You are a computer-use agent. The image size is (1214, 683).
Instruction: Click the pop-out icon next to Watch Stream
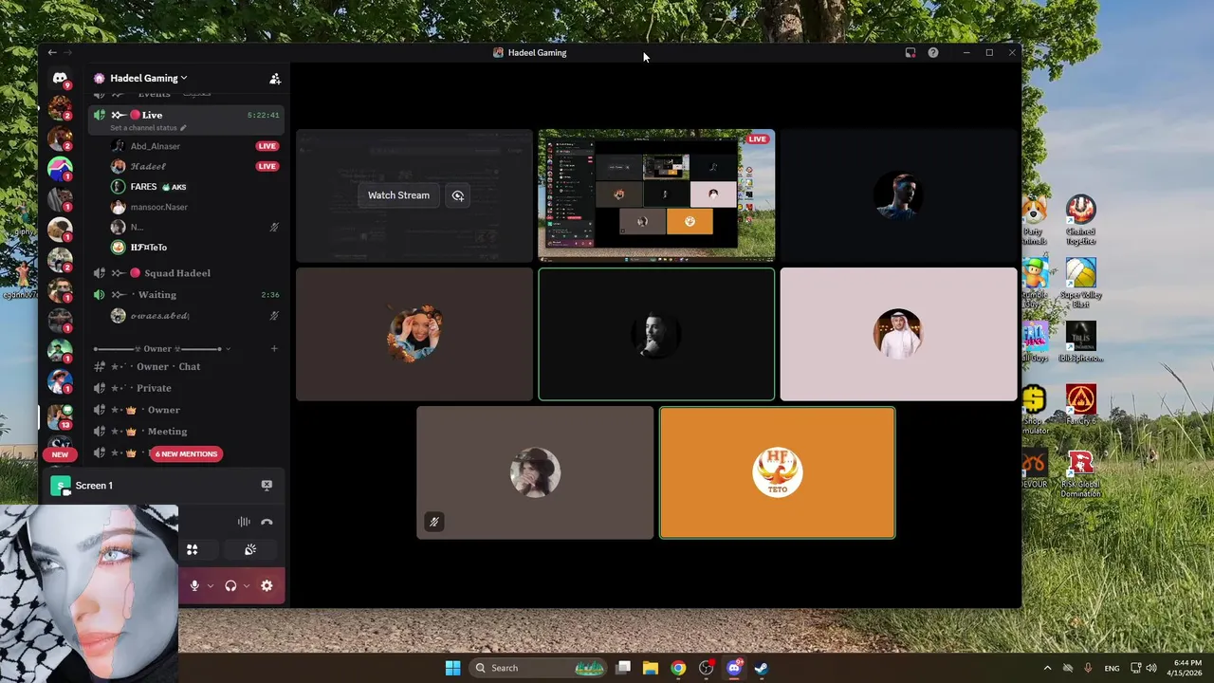(458, 195)
